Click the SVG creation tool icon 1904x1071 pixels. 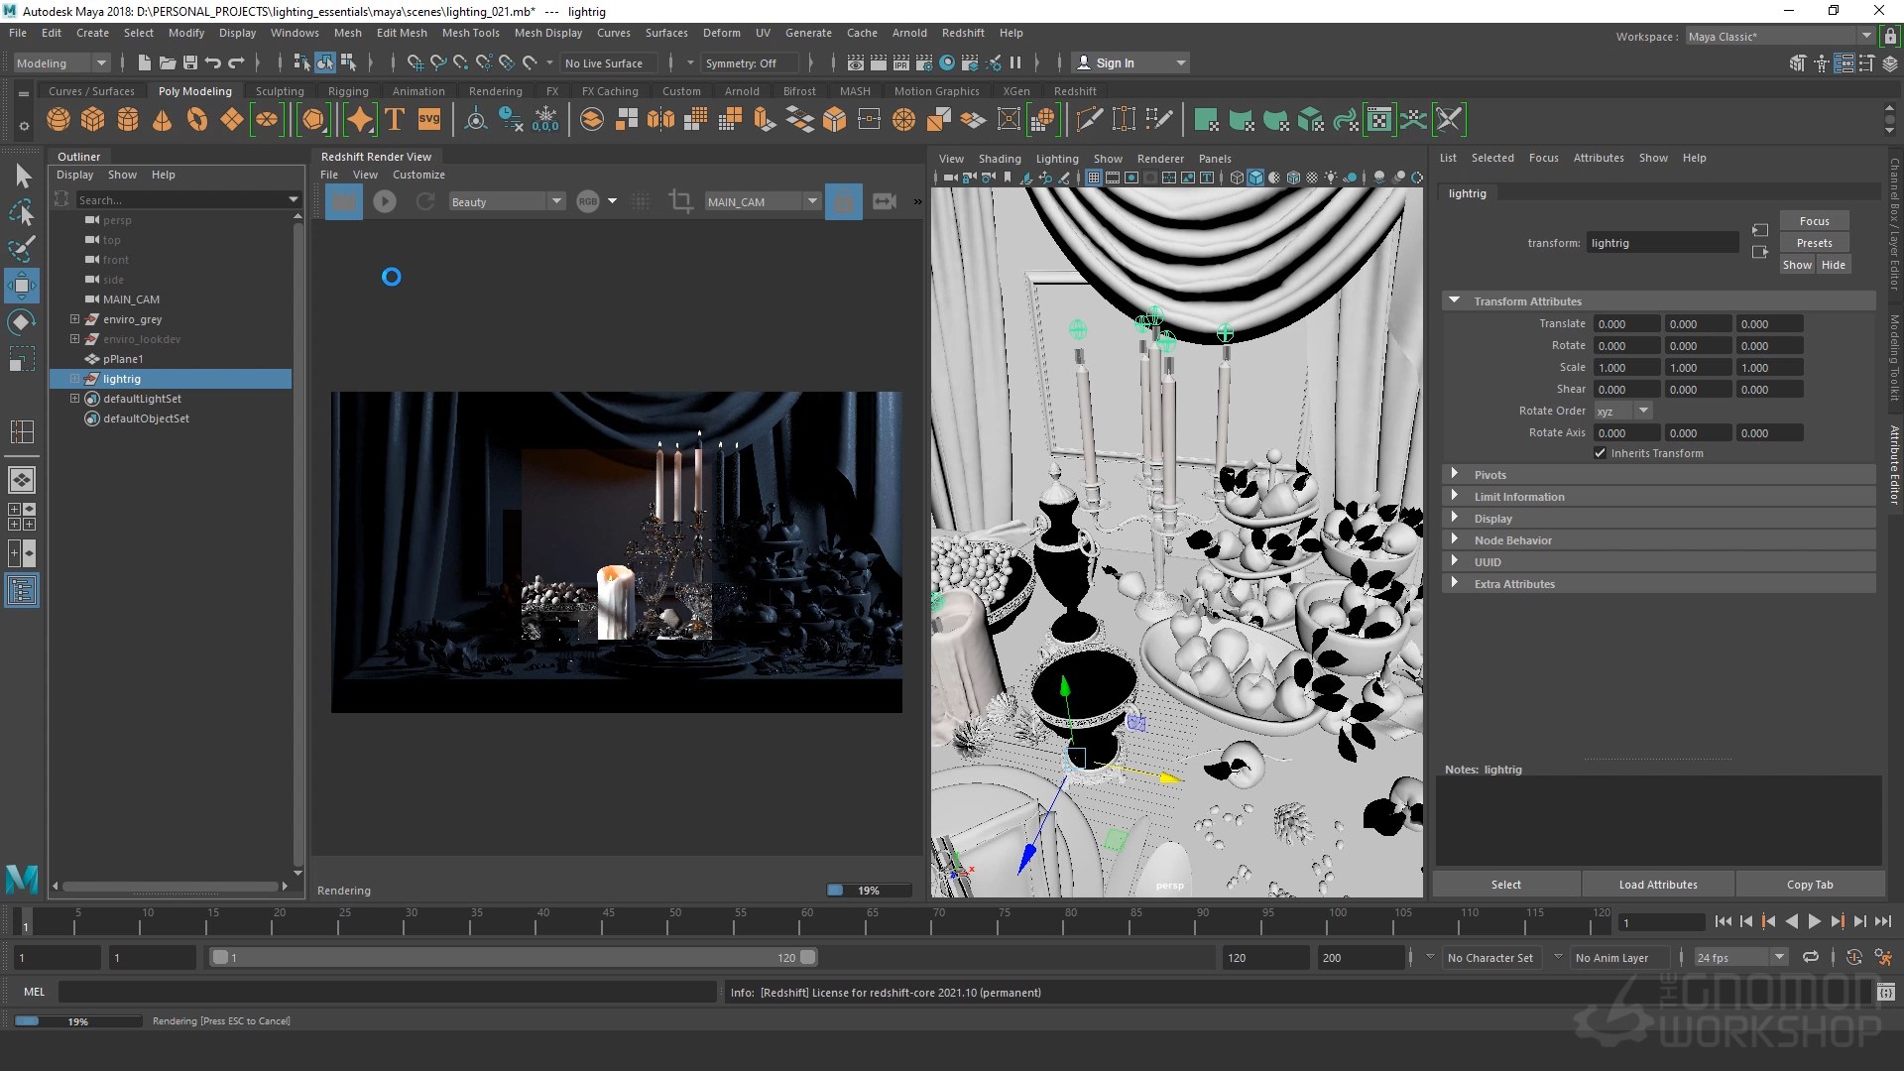428,119
